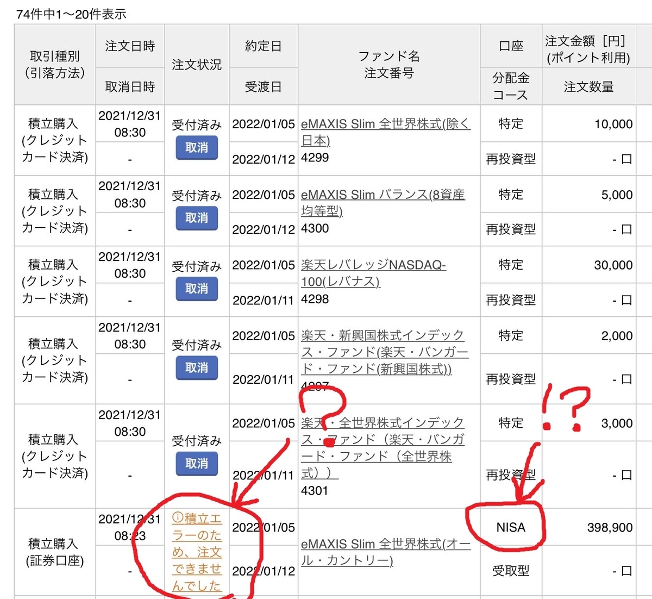Click the 分配金コース column header
This screenshot has height=599, width=652.
pos(511,87)
